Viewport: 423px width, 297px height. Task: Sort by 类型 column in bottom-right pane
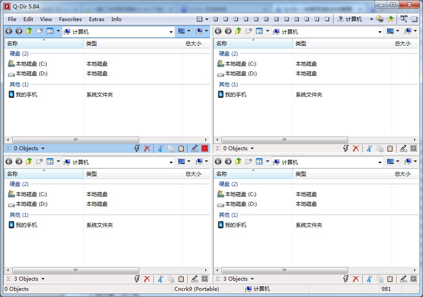click(342, 174)
